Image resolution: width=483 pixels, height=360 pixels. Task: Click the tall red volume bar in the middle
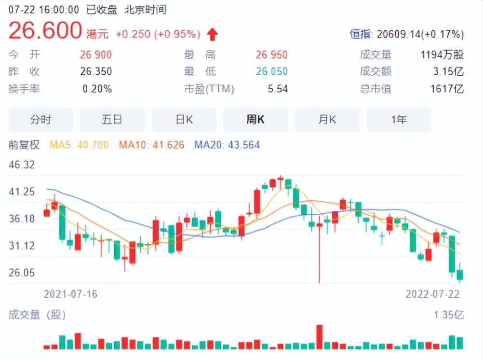pos(319,336)
